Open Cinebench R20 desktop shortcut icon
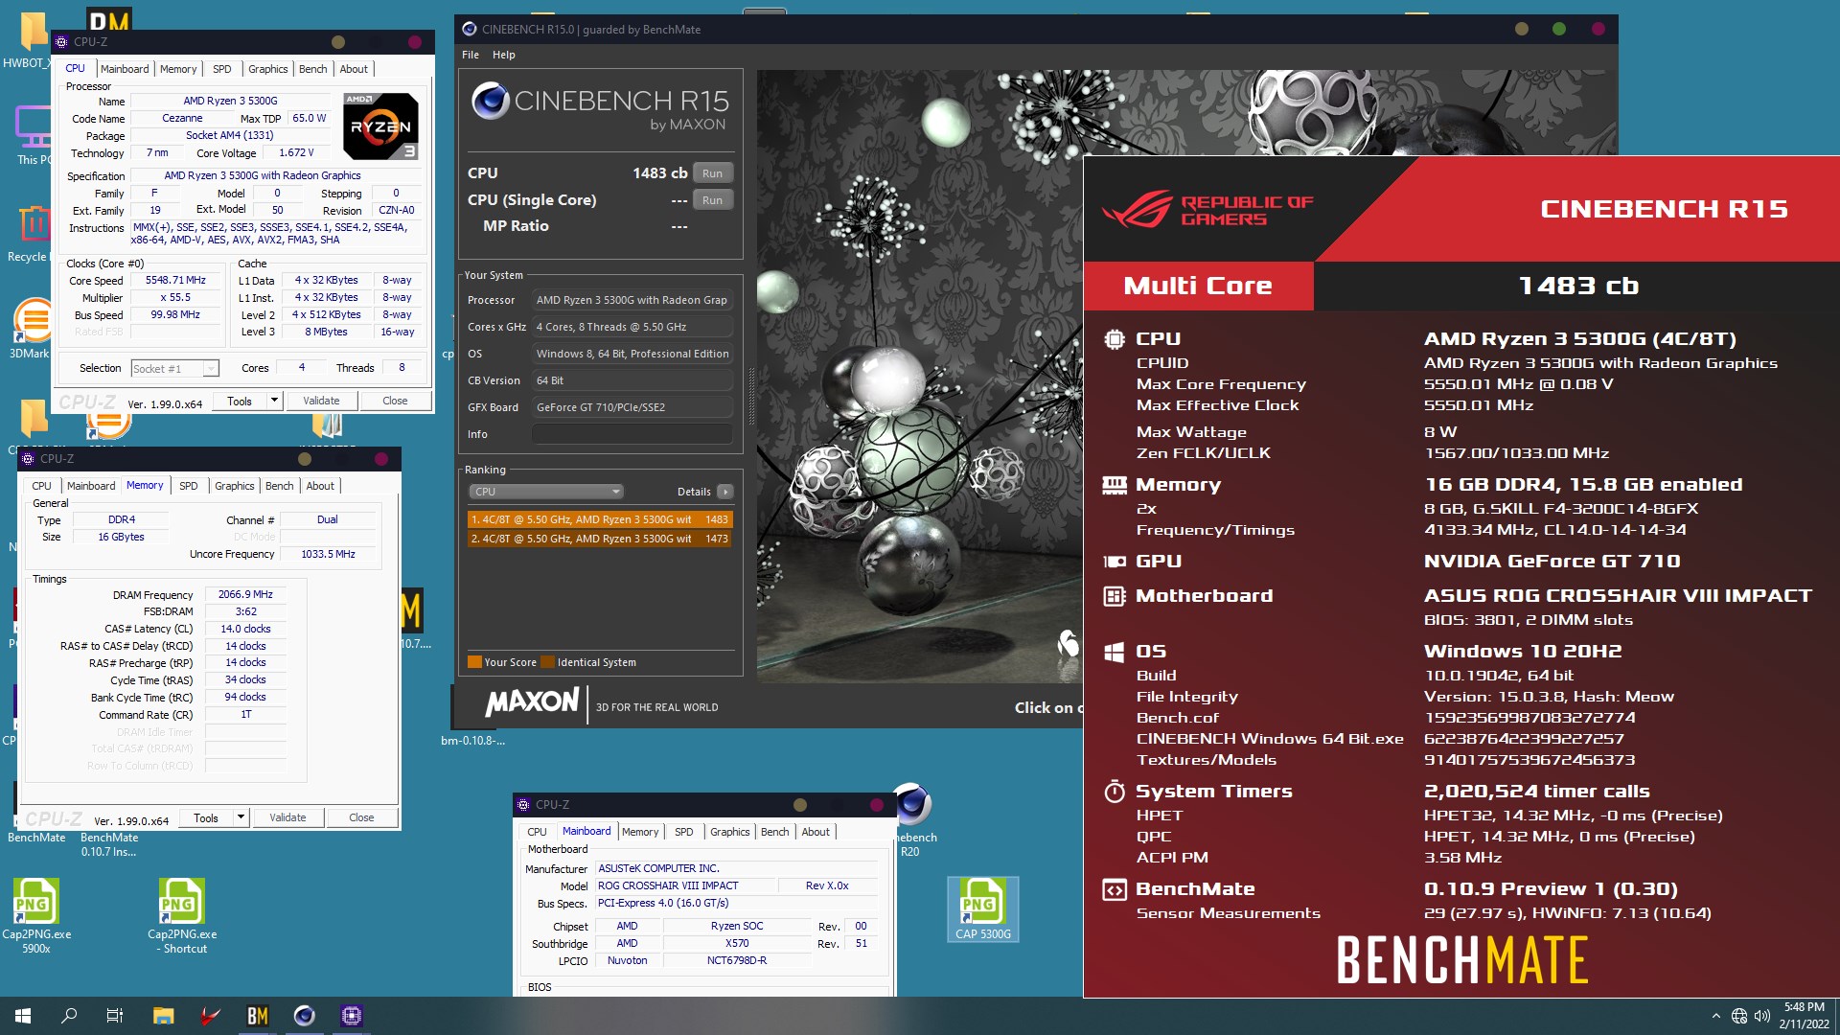Screen dimensions: 1840x1035 (x=911, y=819)
